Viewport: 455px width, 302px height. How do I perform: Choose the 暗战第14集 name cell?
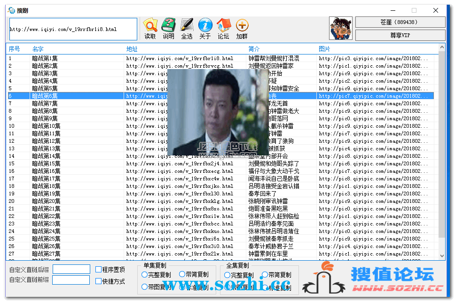pos(46,156)
